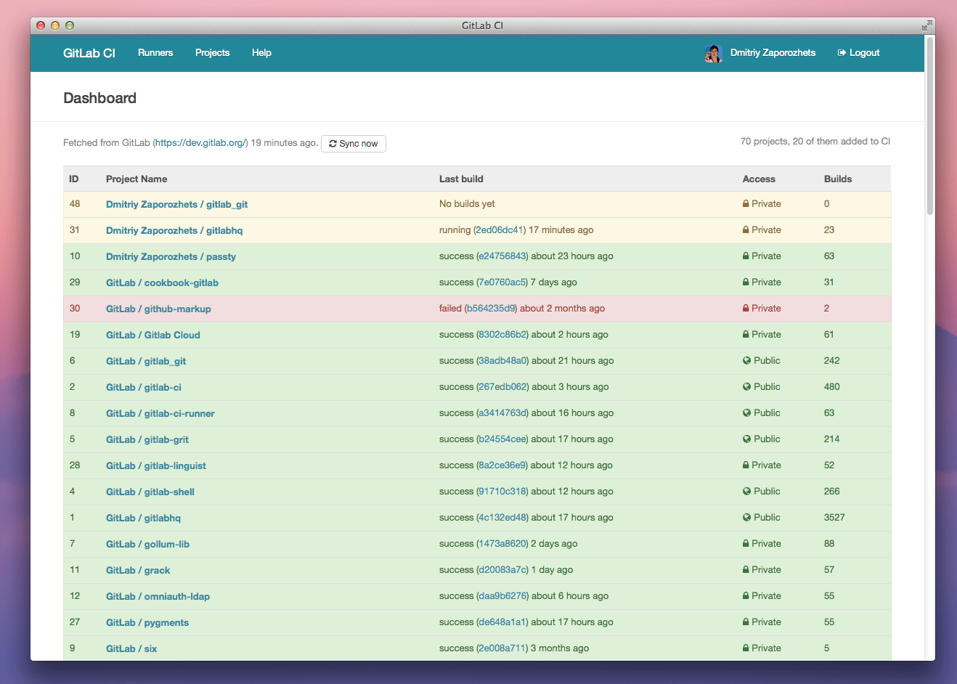957x684 pixels.
Task: Open the Projects menu item
Action: 212,52
